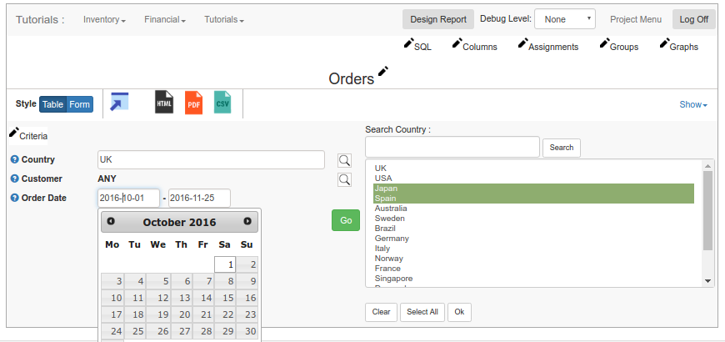Click the pencil icon next to Orders title
This screenshot has width=725, height=342.
[x=383, y=73]
